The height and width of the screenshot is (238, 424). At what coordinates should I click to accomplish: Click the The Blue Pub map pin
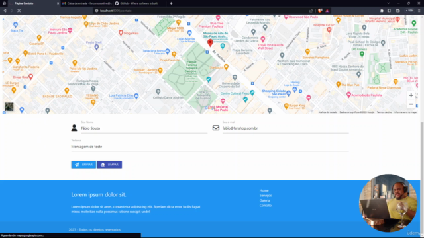338,85
